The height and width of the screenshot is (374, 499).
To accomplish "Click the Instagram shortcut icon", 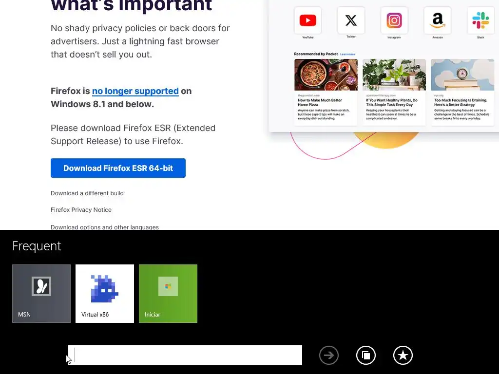I will tap(394, 20).
